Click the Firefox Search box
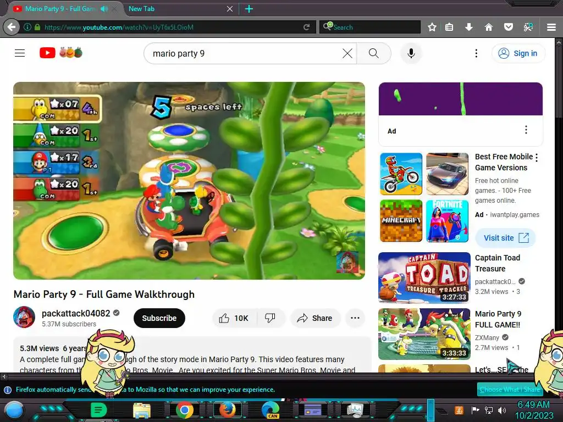Viewport: 563px width, 422px height. 370,27
